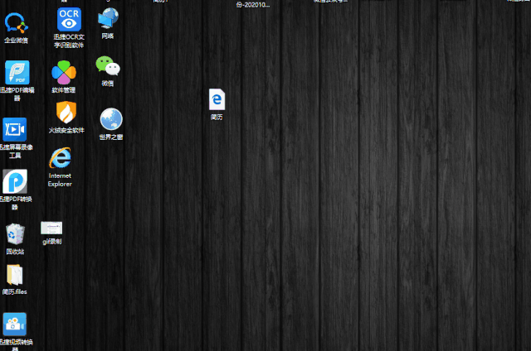This screenshot has width=531, height=351.
Task: Click the 世界之窗 label text
Action: (111, 137)
